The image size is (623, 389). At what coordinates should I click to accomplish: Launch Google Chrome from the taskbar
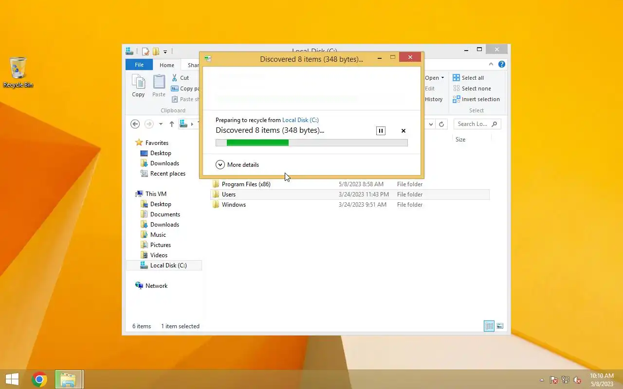coord(39,379)
